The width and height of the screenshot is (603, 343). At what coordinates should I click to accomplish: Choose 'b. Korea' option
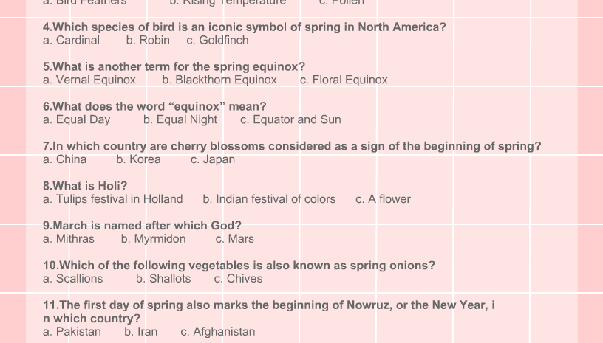138,159
